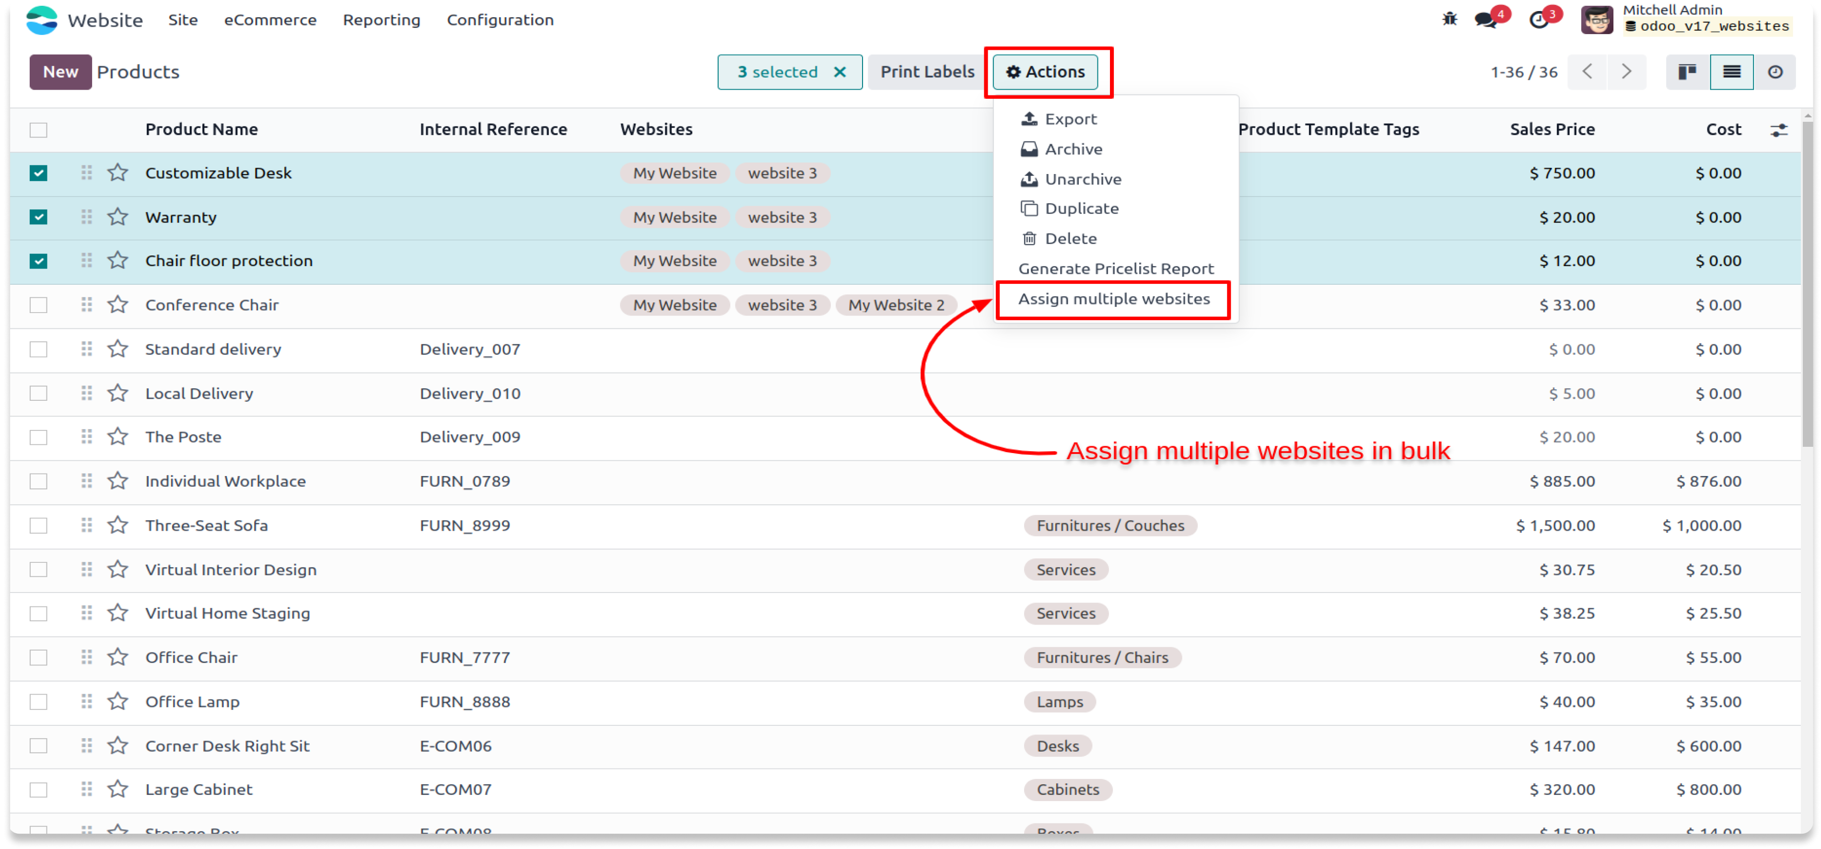Switch to Activity view
This screenshot has height=849, width=1821.
pos(1775,72)
